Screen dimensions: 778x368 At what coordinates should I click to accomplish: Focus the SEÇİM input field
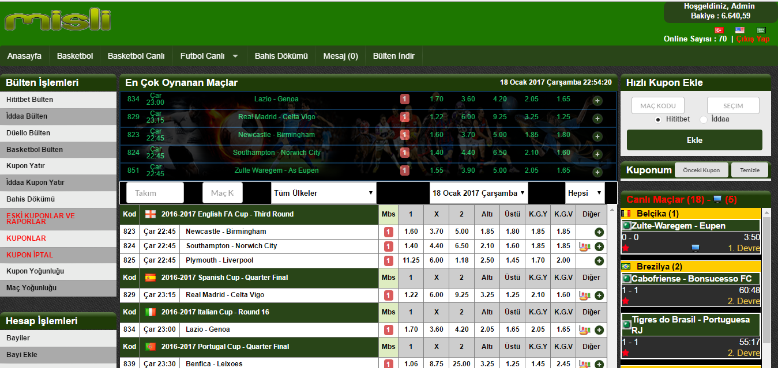(x=733, y=105)
